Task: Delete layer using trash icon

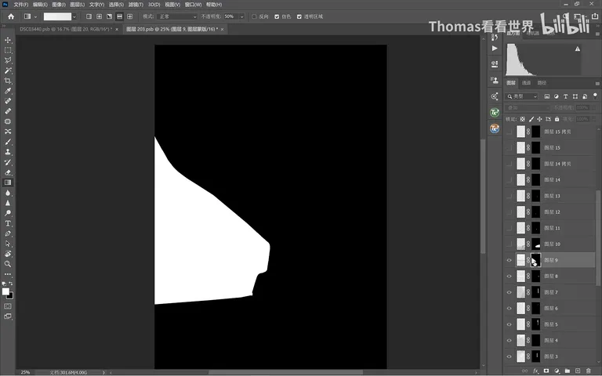Action: 588,371
